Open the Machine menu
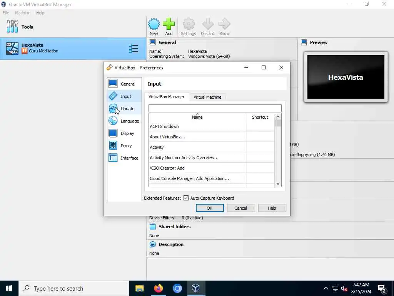Screen dimensions: 394x296 click(22, 13)
